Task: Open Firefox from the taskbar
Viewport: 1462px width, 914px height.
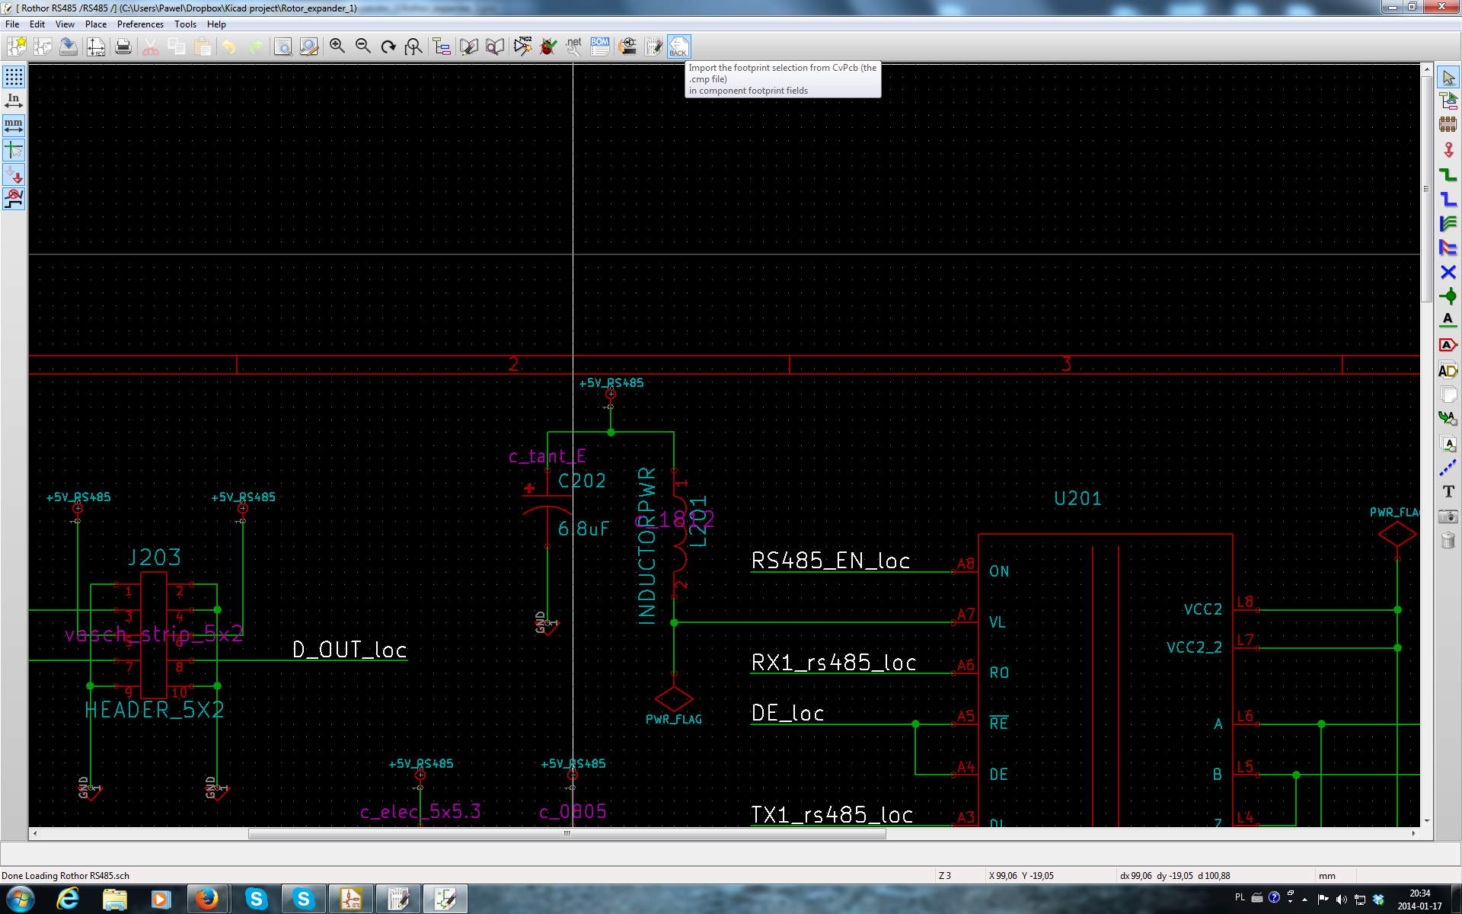Action: tap(206, 899)
